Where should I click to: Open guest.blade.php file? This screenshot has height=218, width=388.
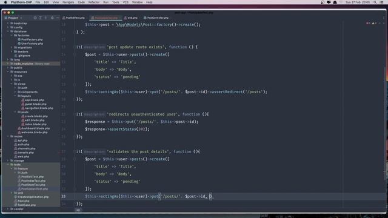pos(34,104)
